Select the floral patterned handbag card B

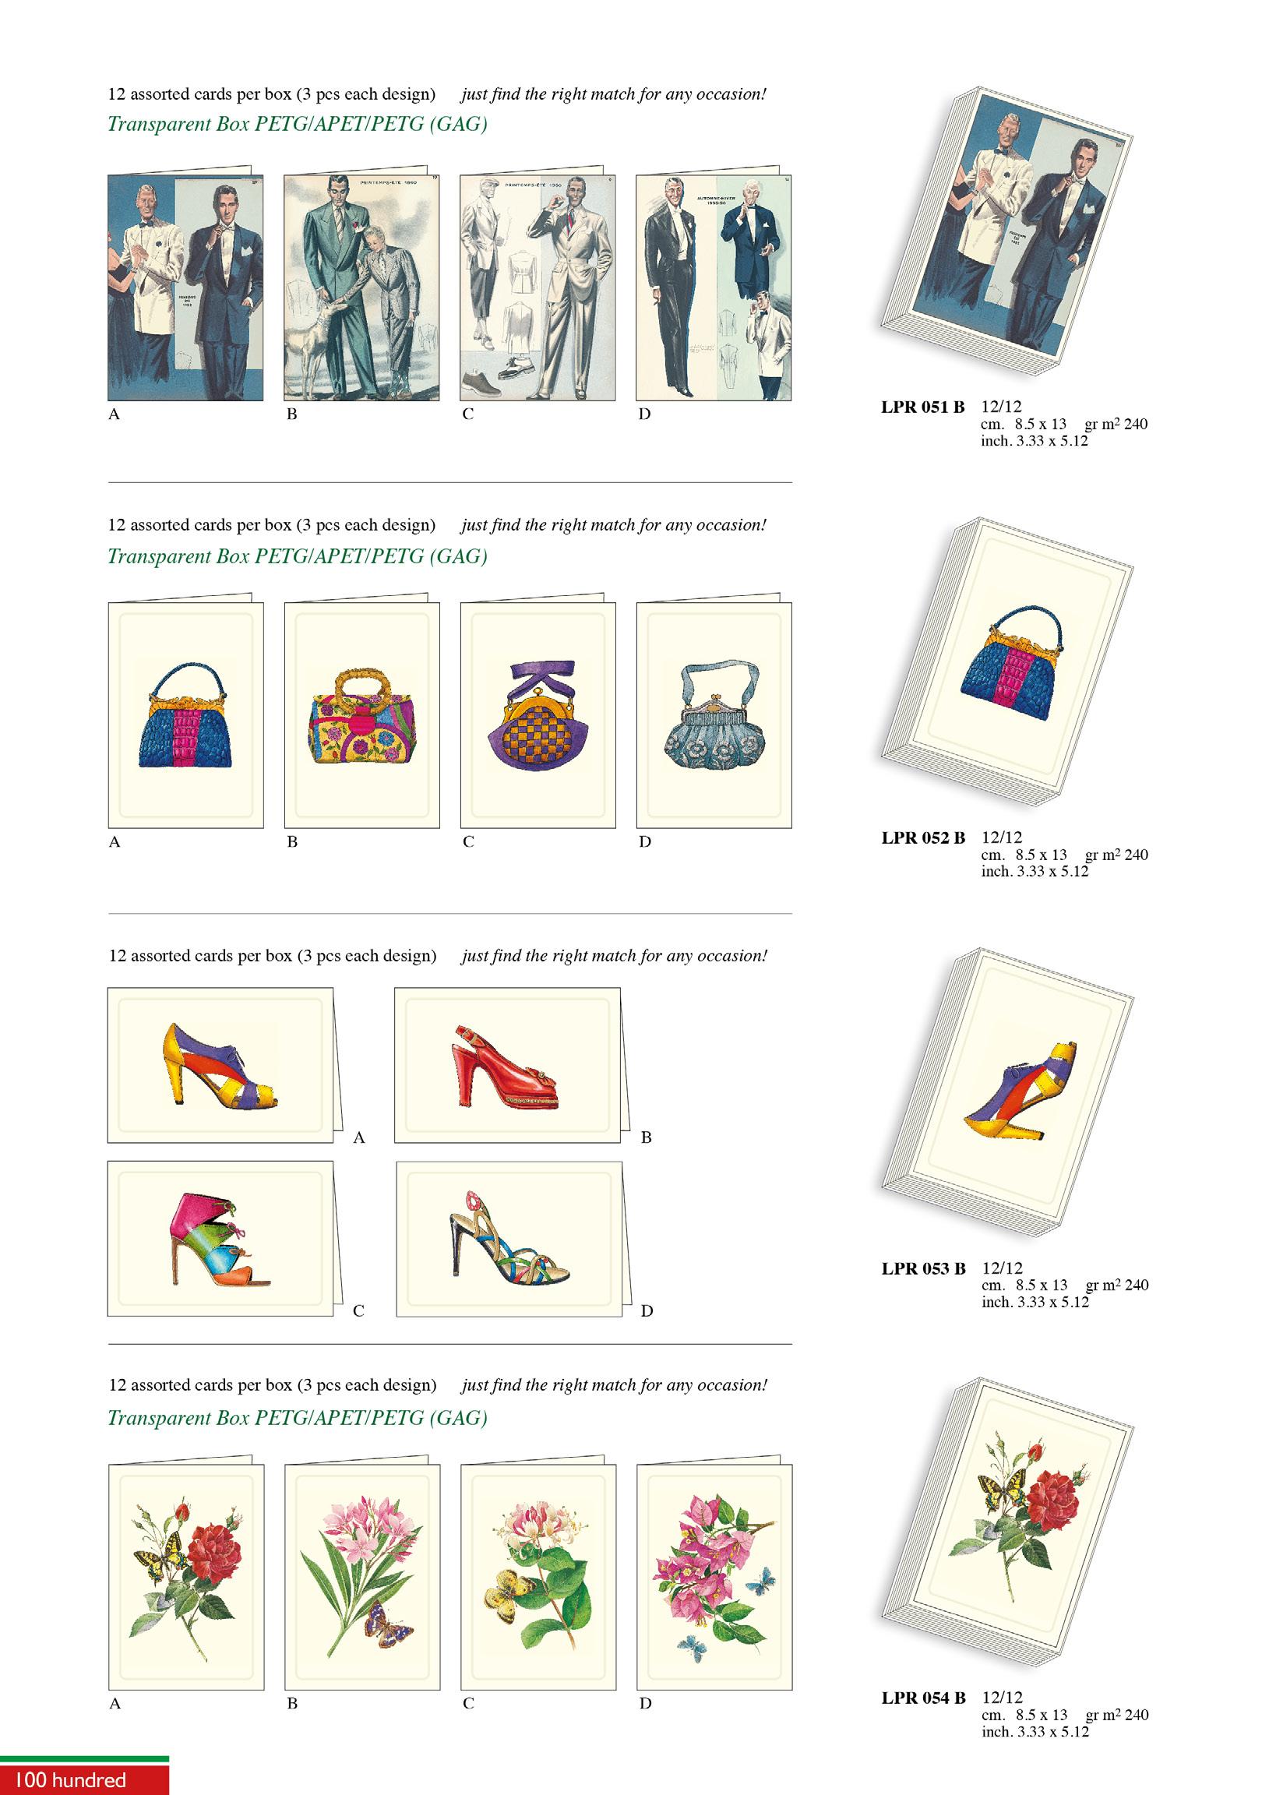[x=361, y=714]
